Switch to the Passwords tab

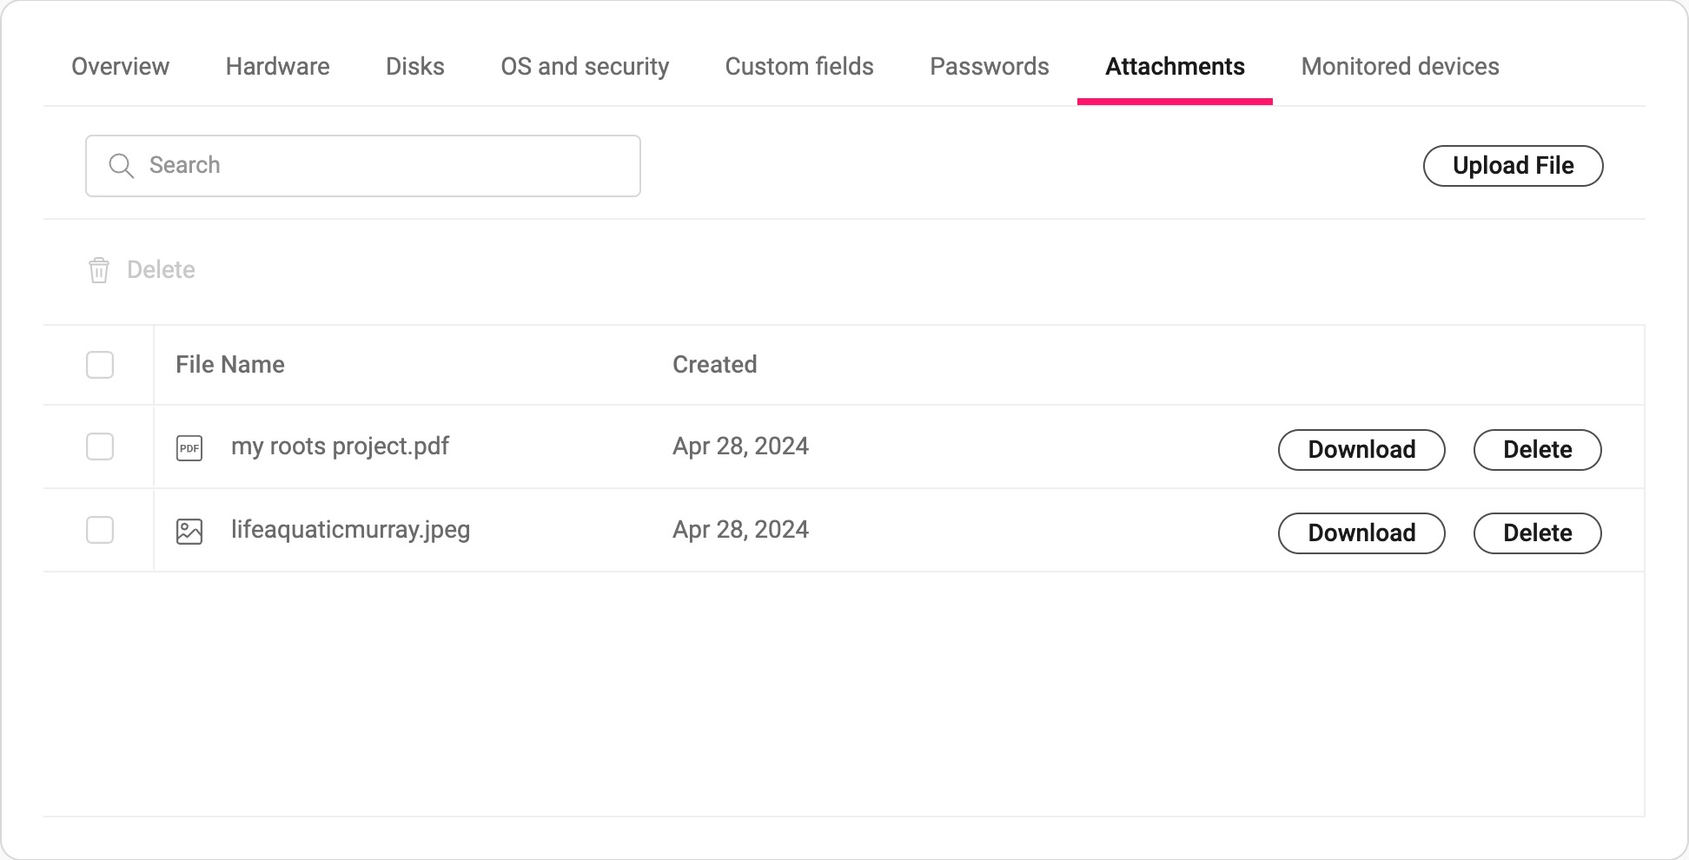(x=990, y=66)
